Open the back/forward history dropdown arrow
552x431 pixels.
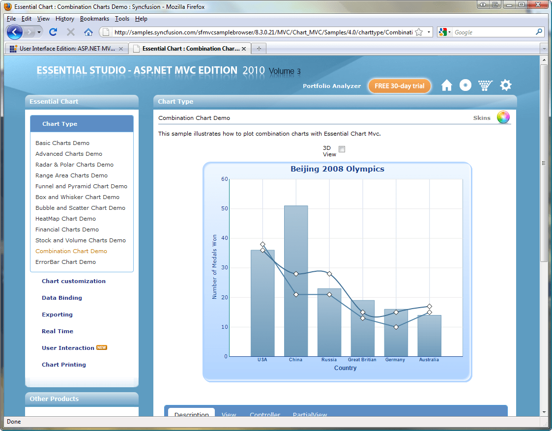(x=39, y=32)
